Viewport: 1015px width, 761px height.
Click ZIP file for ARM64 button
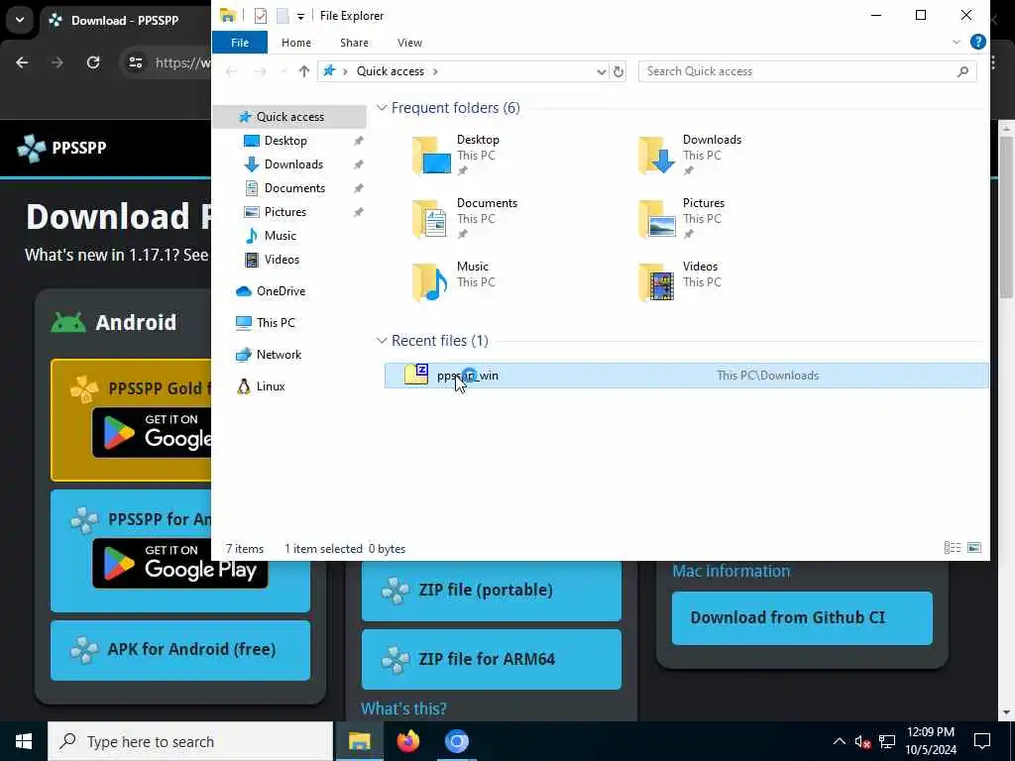492,659
